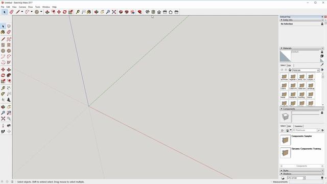This screenshot has height=184, width=327.
Task: Open the Metal material folder
Action: 284,95
